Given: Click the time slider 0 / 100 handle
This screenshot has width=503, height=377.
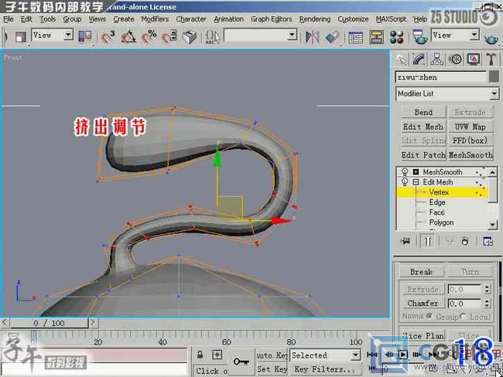Looking at the screenshot, I should coord(49,323).
